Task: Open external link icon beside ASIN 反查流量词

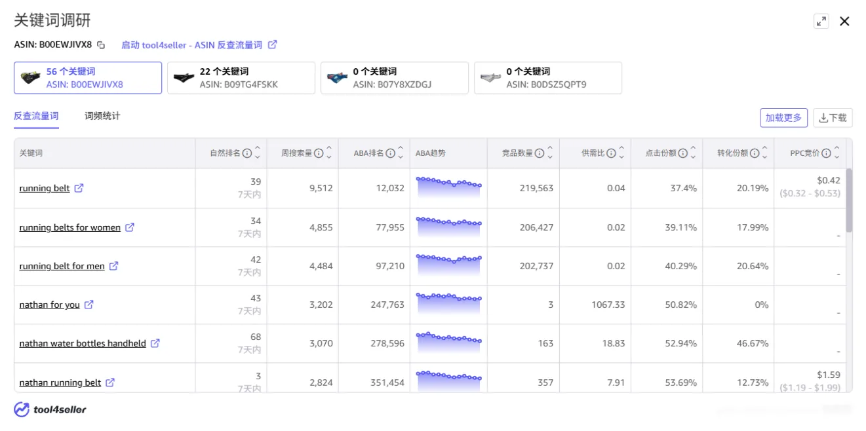Action: pyautogui.click(x=273, y=45)
